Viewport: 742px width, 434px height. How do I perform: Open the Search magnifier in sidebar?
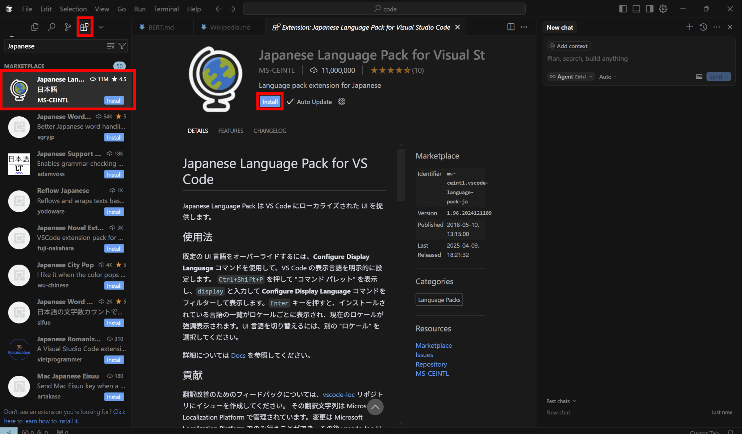(51, 27)
